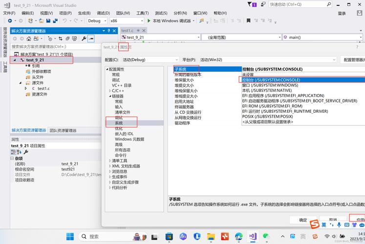Open the 配置(C) 活动(Debug) dropdown
The height and width of the screenshot is (244, 365).
pos(150,60)
